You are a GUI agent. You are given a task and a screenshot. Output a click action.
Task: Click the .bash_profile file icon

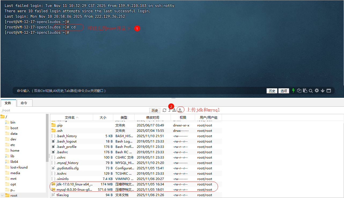click(53, 147)
